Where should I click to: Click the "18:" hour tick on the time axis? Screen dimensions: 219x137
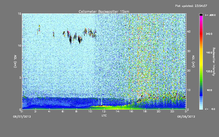click(x=145, y=112)
